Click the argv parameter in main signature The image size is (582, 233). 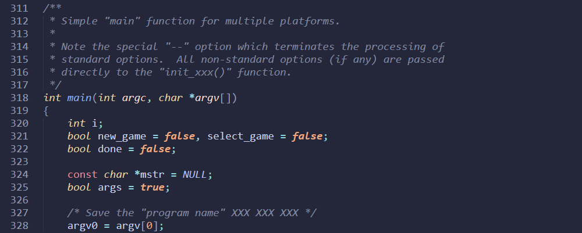coord(208,98)
